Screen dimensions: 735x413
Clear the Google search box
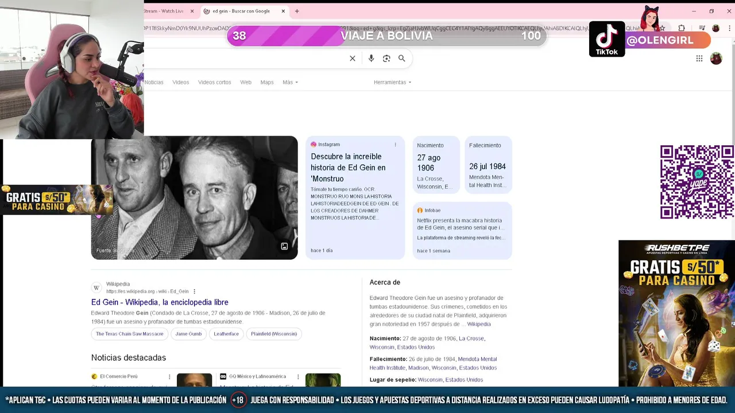tap(353, 59)
